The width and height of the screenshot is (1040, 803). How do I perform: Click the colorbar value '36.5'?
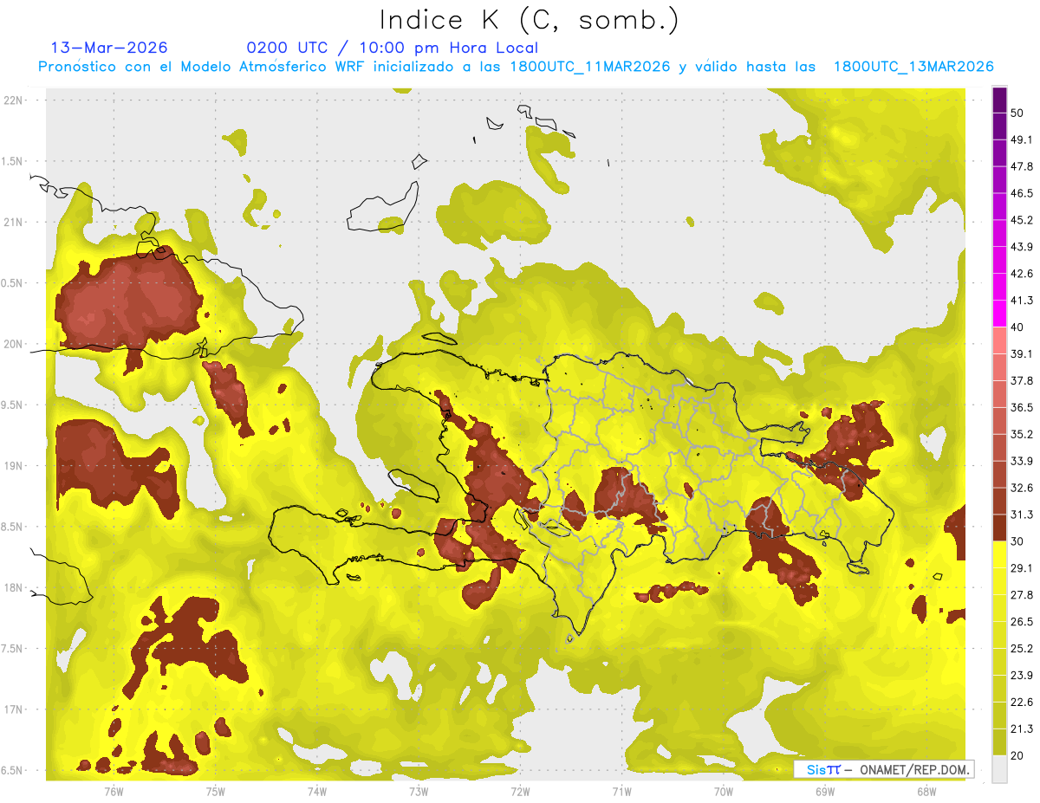click(x=1022, y=407)
